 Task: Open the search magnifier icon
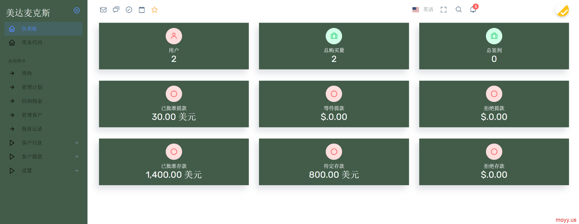tap(458, 9)
